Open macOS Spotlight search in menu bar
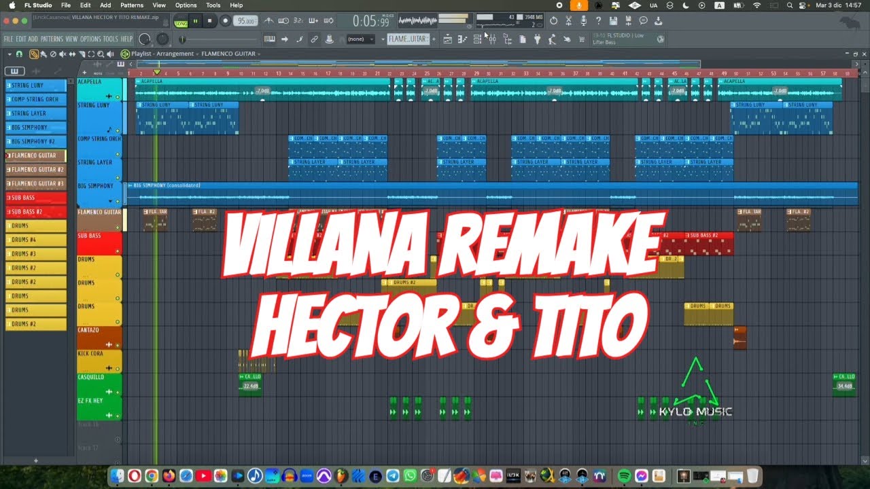The image size is (870, 489). click(790, 5)
